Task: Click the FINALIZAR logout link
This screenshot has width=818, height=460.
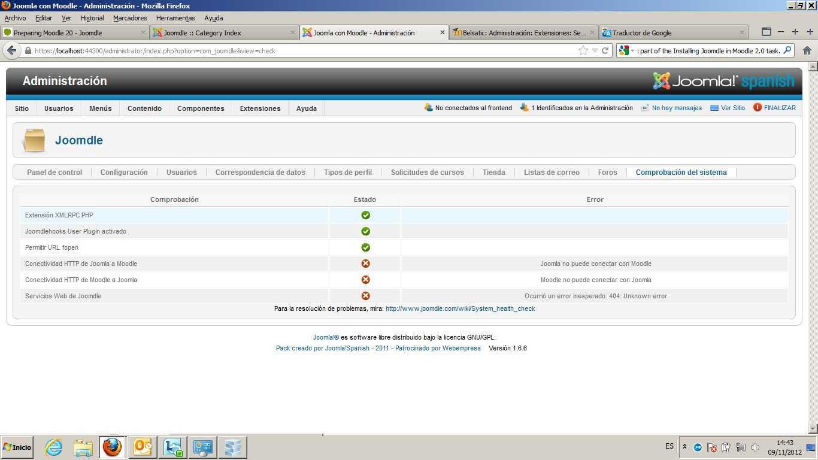Action: coord(775,108)
